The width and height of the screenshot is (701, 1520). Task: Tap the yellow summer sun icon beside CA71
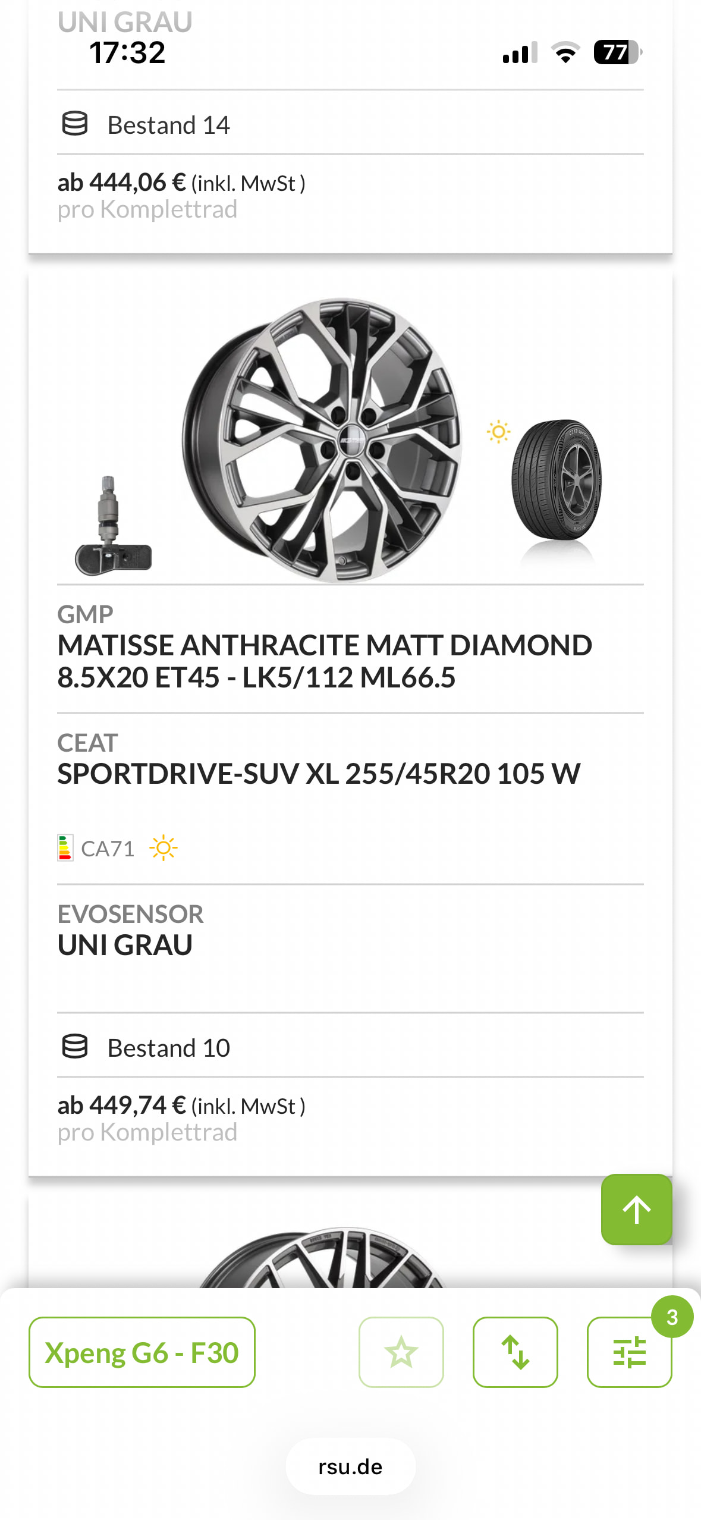tap(164, 848)
